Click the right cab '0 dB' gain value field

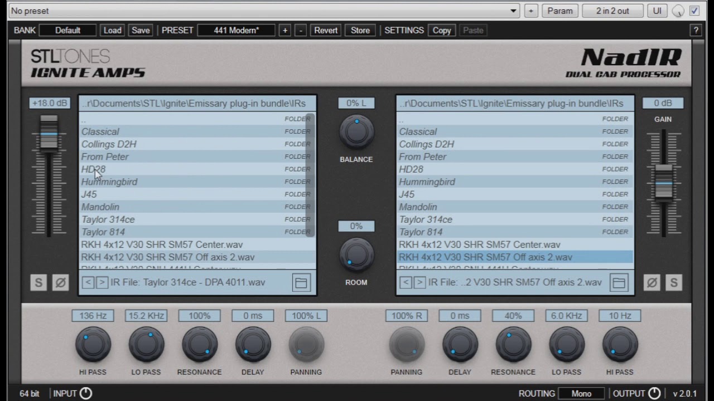tap(663, 103)
